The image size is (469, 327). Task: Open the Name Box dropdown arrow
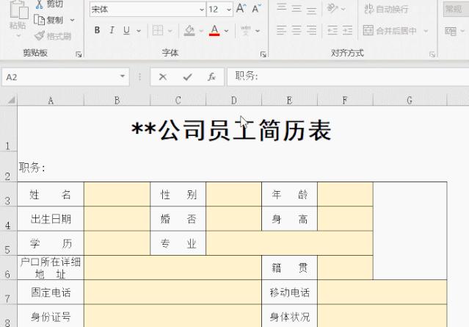click(123, 76)
